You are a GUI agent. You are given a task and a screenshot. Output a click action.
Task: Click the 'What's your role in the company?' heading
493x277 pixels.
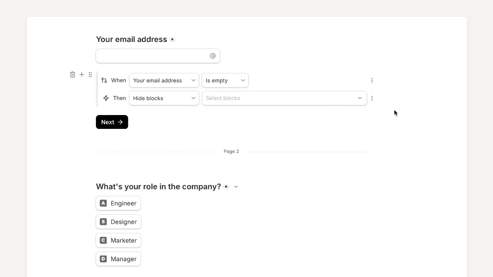(158, 187)
